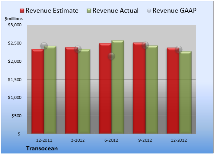Click the '$3,000' y-axis label
Screen dimensions: 214x154
[x=15, y=25]
